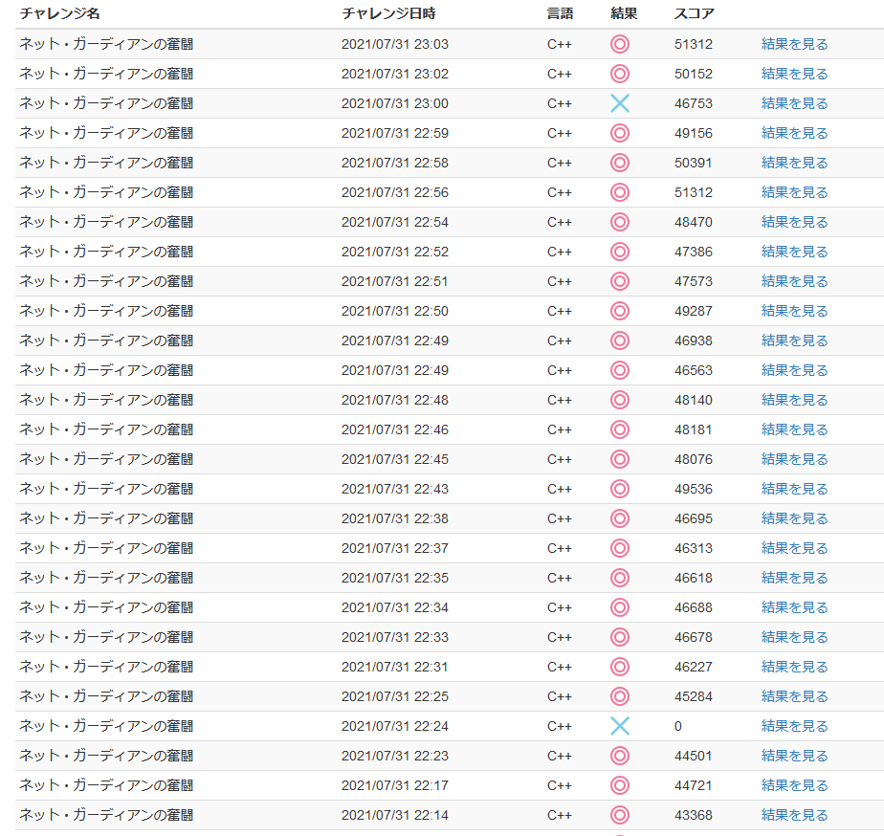
Task: Click the success circle for score 46695
Action: coord(620,518)
